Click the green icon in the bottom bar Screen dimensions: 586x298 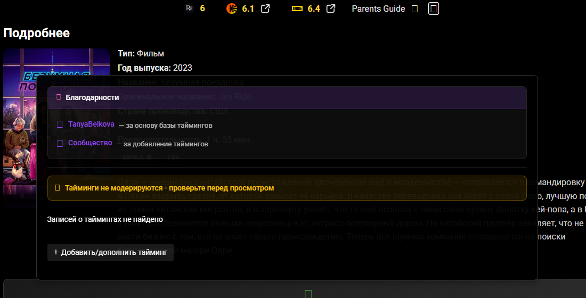coord(308,294)
